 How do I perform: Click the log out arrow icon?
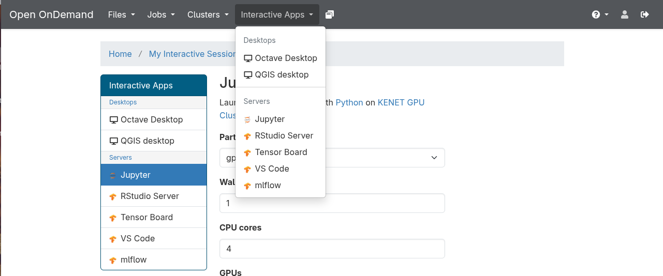click(645, 14)
